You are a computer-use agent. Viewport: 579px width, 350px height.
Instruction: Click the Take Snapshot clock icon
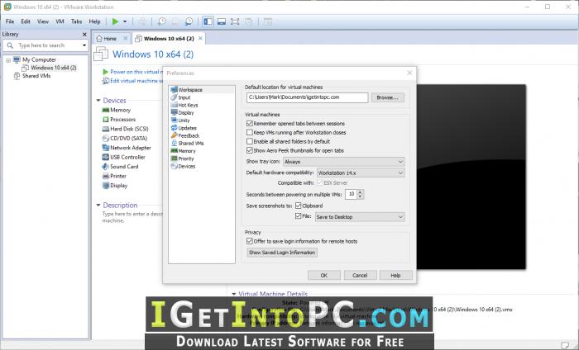[x=162, y=21]
